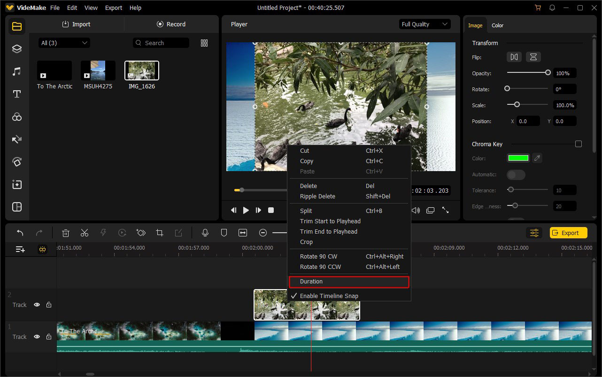Switch to the Color tab
Image resolution: width=602 pixels, height=377 pixels.
(x=497, y=25)
